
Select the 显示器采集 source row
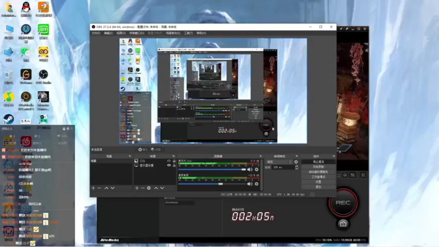click(155, 165)
